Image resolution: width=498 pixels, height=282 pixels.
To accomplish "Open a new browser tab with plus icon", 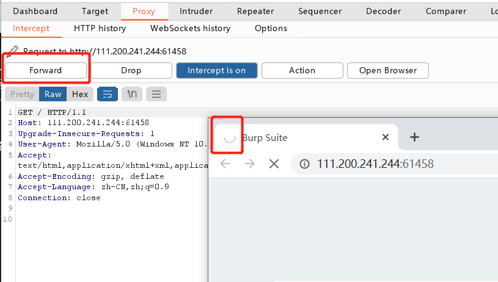I will (x=414, y=137).
